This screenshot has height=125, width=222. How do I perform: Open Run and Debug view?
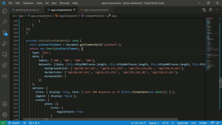tap(5, 43)
